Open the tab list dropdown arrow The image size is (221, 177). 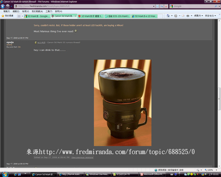(x=22, y=16)
